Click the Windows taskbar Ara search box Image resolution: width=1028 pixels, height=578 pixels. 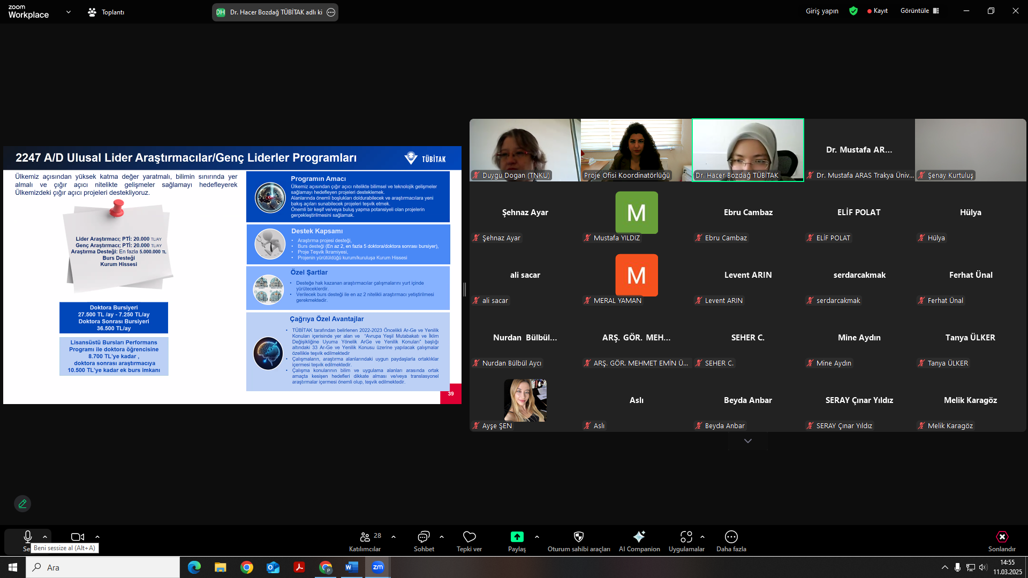pos(103,567)
